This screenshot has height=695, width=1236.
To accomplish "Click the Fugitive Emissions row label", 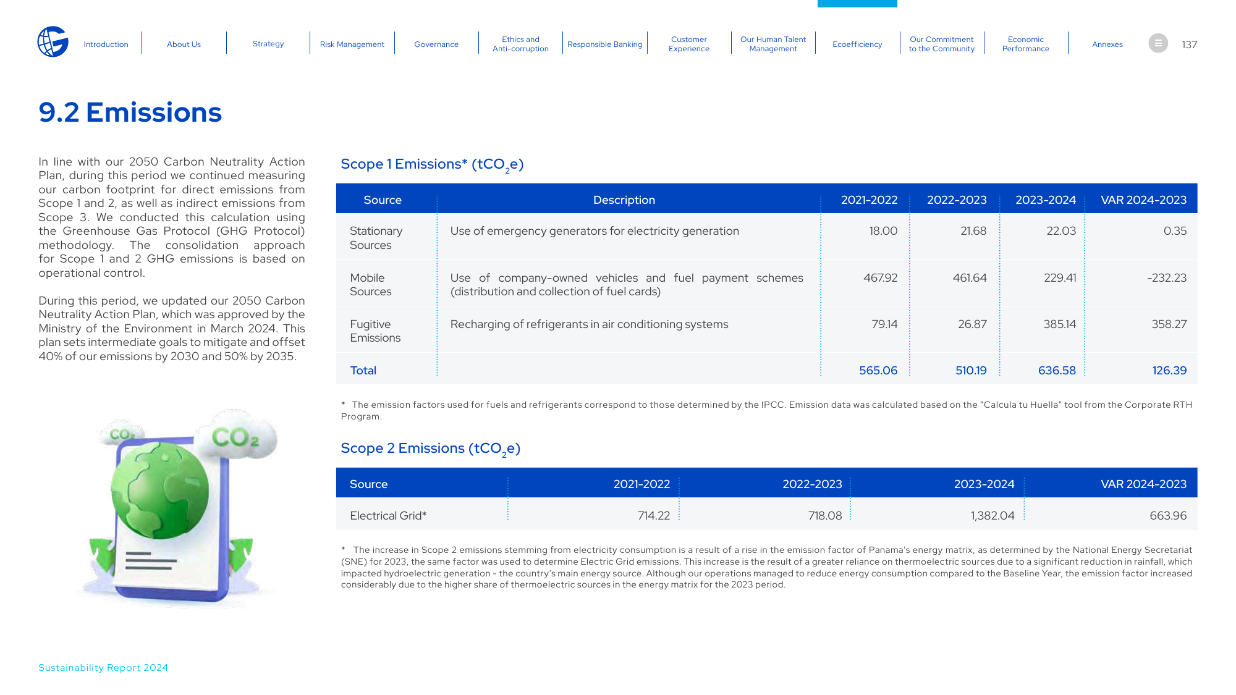I will coord(375,331).
